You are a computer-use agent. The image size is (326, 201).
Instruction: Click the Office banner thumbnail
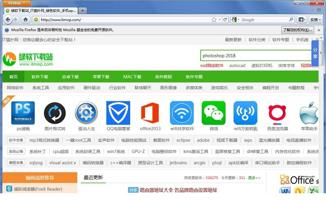300,184
